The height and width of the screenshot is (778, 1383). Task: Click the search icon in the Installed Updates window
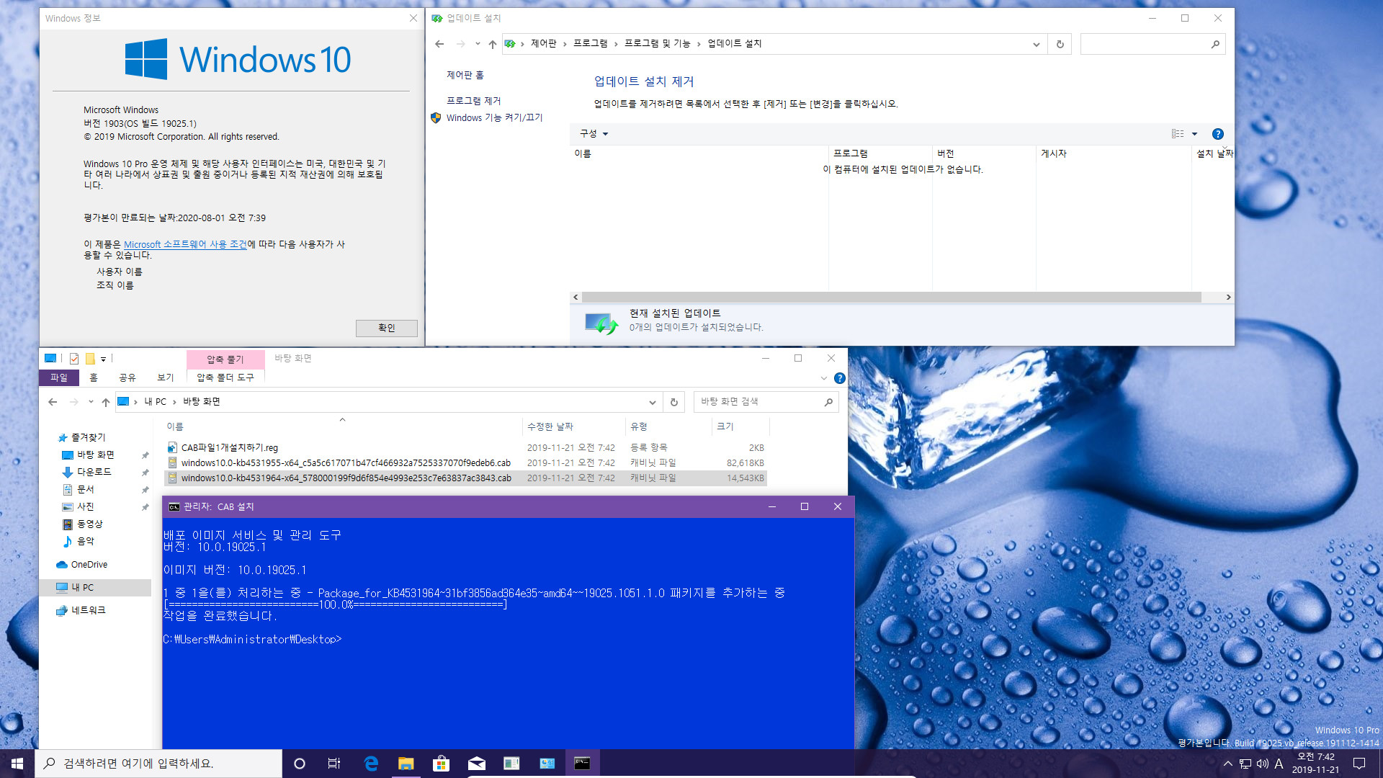(1215, 44)
